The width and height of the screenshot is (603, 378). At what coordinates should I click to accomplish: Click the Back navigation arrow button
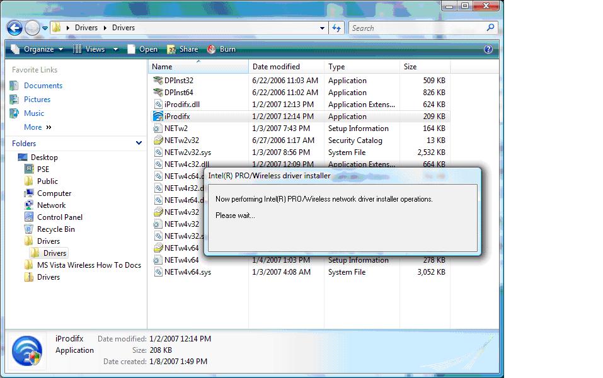click(15, 28)
